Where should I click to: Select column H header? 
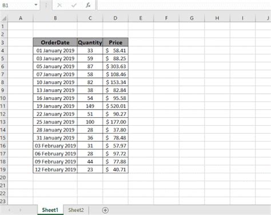pos(217,18)
